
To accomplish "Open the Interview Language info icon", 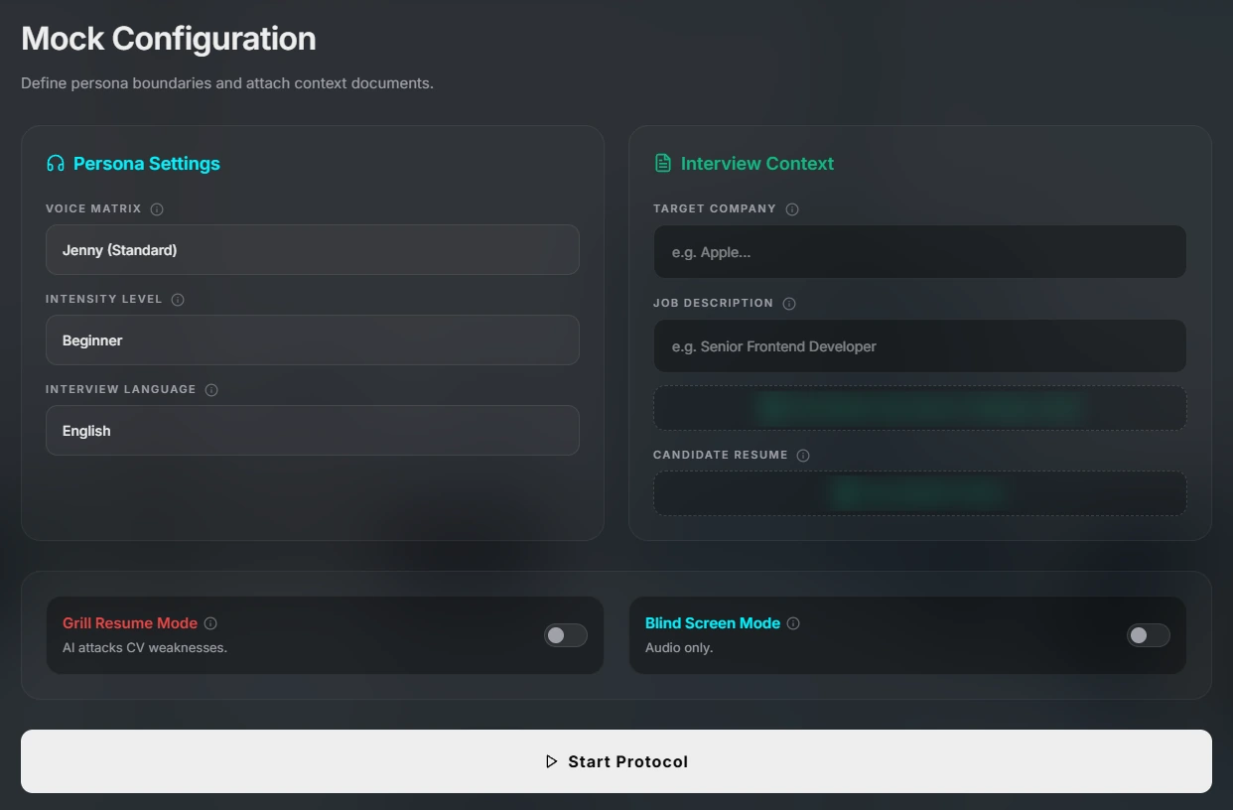I will (x=211, y=390).
